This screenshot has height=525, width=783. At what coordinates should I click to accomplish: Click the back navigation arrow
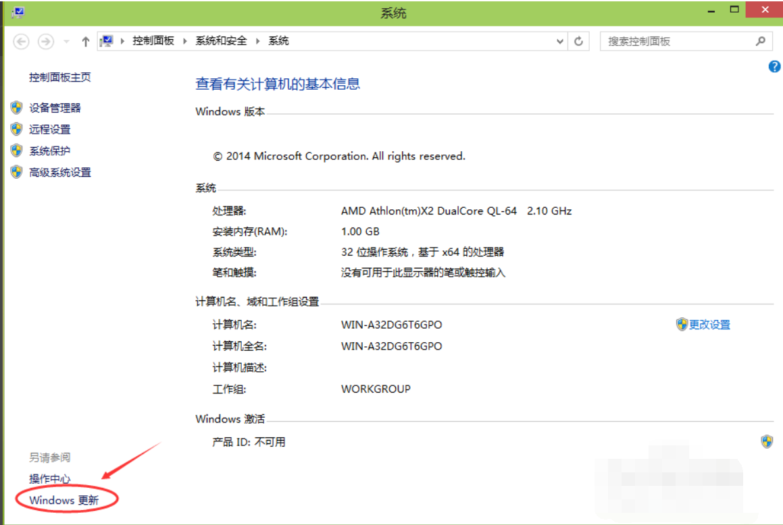(x=21, y=40)
